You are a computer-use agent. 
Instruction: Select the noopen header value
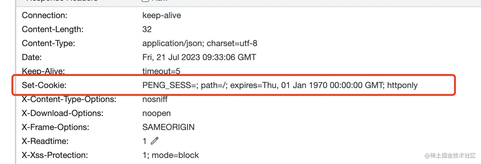click(156, 113)
